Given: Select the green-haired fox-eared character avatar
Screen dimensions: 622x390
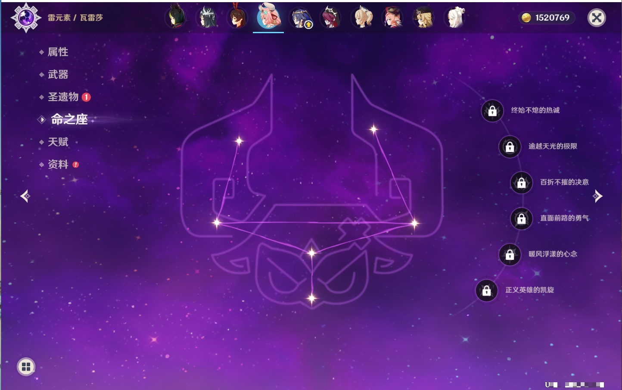Looking at the screenshot, I should click(x=176, y=17).
